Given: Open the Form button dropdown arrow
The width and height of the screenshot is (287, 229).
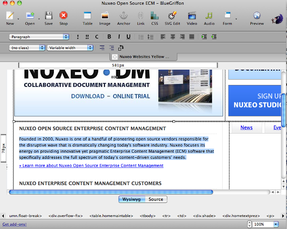Looking at the screenshot, I should click(236, 19).
